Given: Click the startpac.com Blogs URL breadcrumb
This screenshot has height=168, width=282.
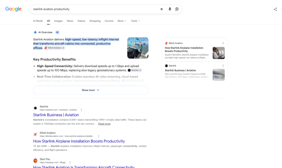Looking at the screenshot, I should (53, 162).
